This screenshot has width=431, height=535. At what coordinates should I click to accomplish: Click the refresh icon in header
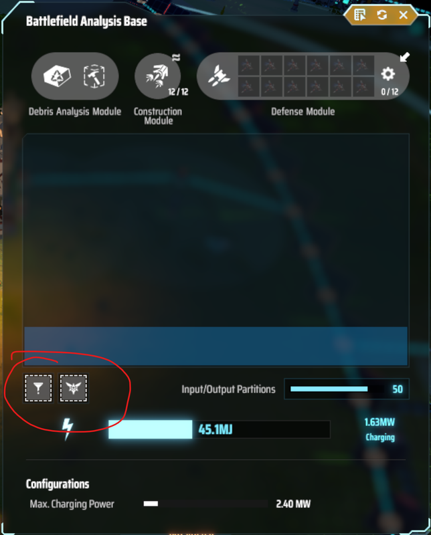click(x=382, y=15)
